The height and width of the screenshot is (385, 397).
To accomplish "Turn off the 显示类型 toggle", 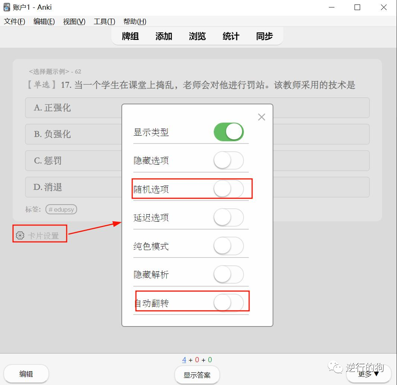I will 228,132.
